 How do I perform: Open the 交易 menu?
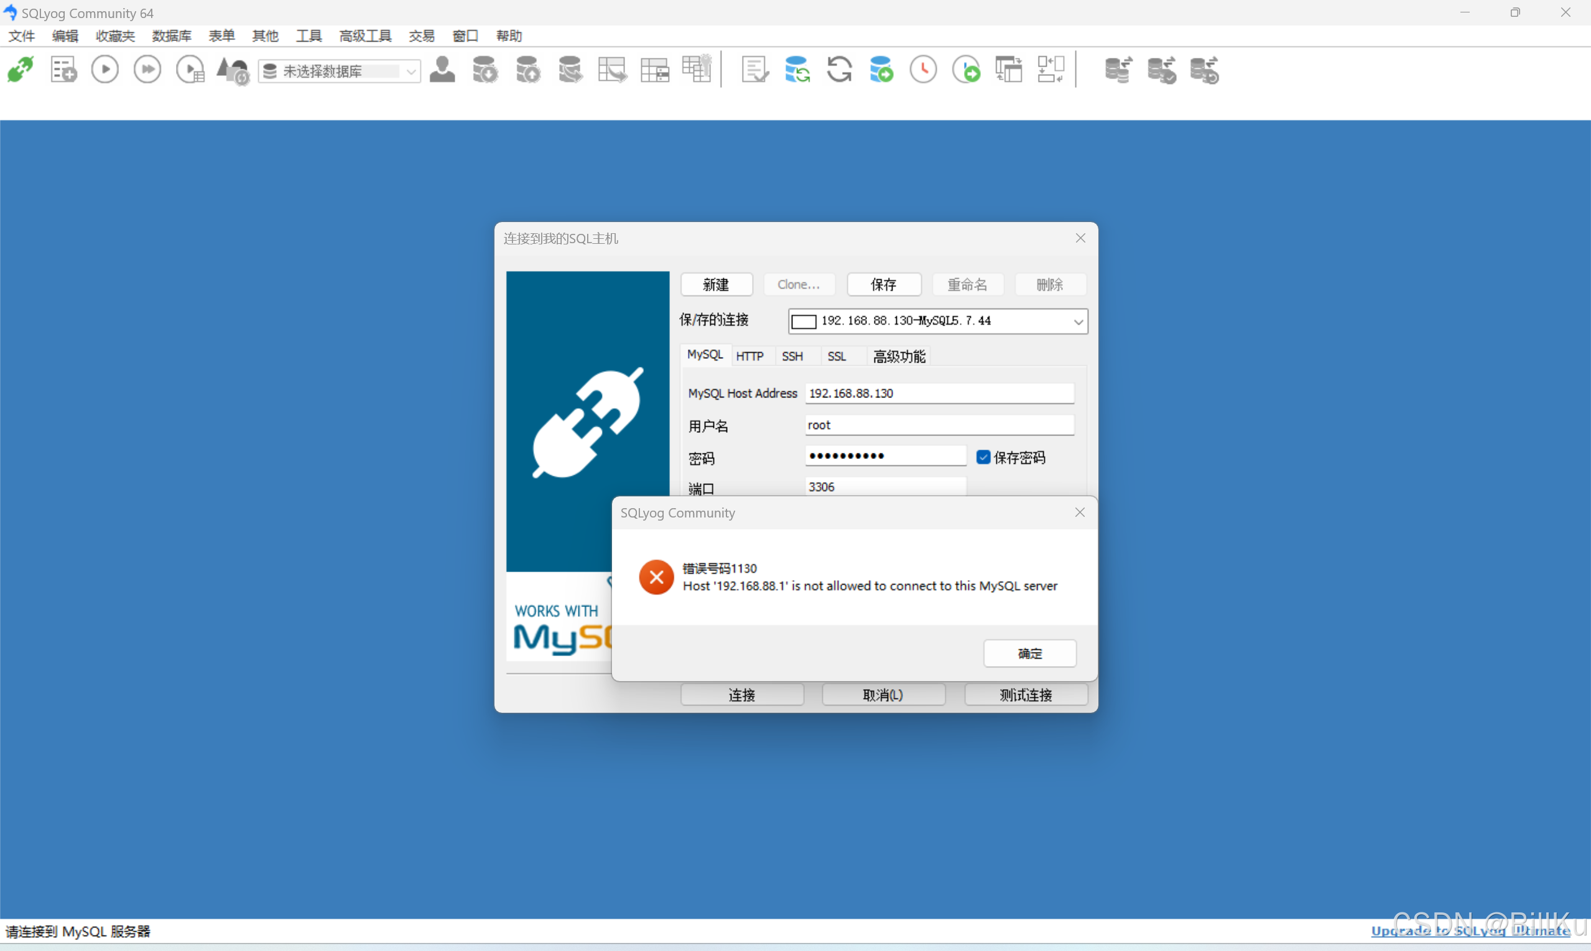click(x=422, y=36)
